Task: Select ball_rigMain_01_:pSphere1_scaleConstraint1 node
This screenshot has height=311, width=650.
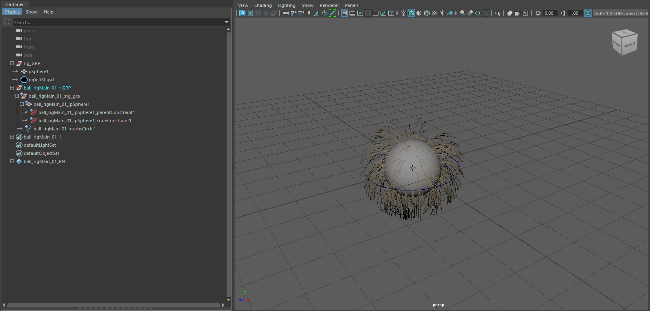Action: (85, 121)
